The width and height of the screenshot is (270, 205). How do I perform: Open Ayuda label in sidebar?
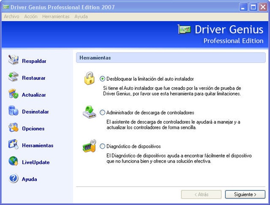tap(29, 179)
